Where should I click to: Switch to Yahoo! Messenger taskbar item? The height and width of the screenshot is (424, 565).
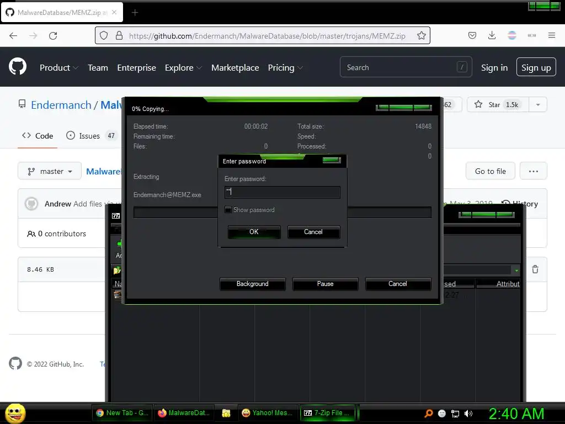point(268,413)
